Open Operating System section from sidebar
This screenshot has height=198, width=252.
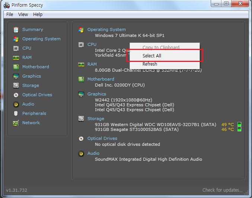point(41,39)
